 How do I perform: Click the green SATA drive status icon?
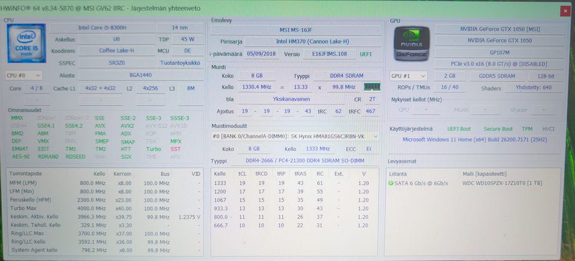[391, 183]
